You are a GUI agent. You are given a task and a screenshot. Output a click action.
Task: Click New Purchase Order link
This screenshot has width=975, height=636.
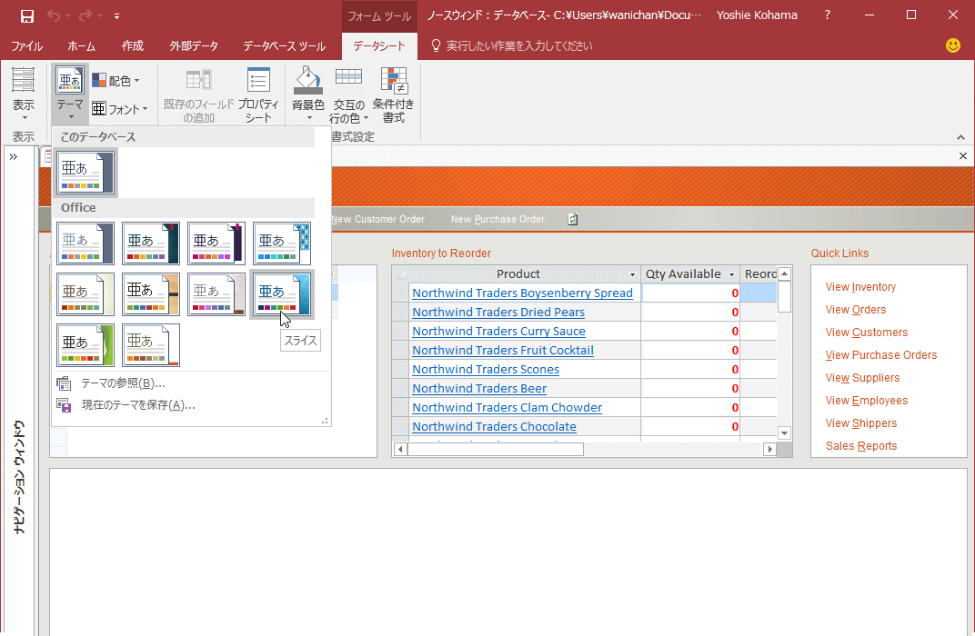click(x=498, y=219)
